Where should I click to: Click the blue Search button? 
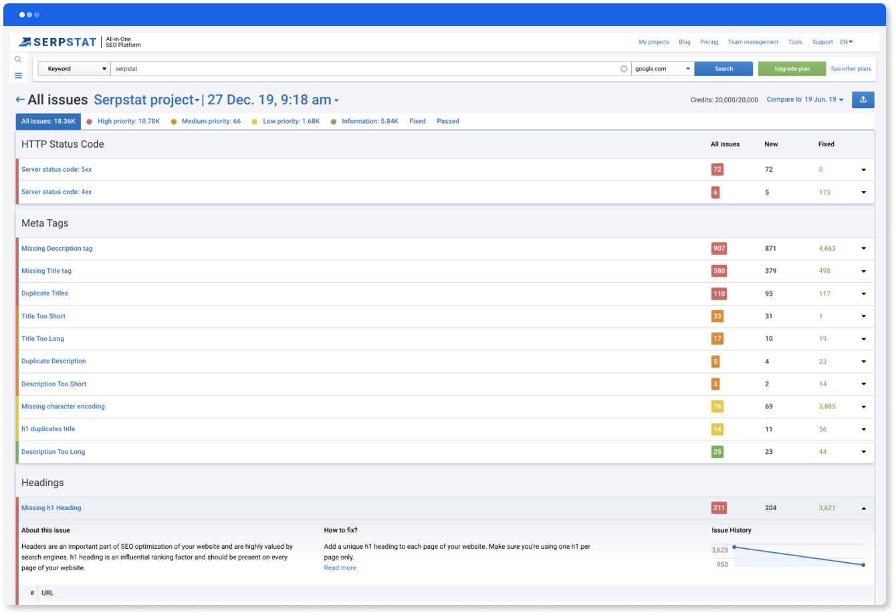(x=724, y=69)
